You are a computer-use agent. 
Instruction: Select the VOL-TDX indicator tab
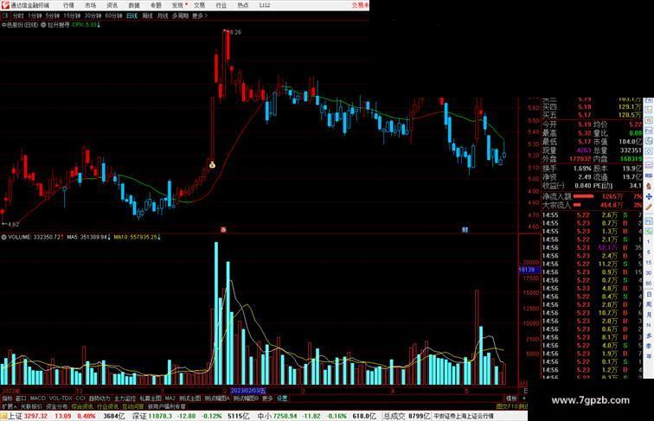(61, 399)
